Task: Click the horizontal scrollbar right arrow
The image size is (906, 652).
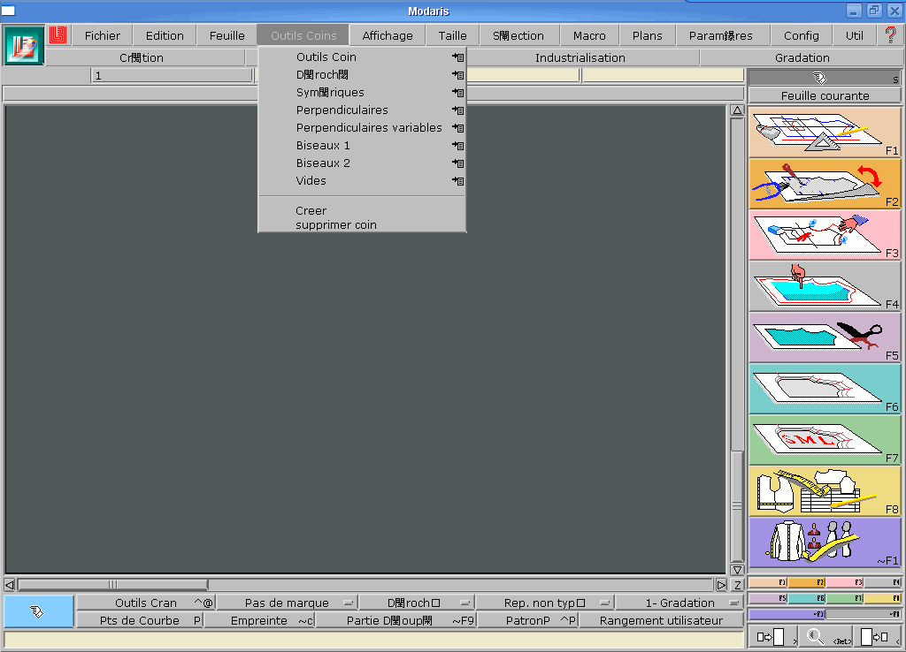Action: (x=721, y=585)
